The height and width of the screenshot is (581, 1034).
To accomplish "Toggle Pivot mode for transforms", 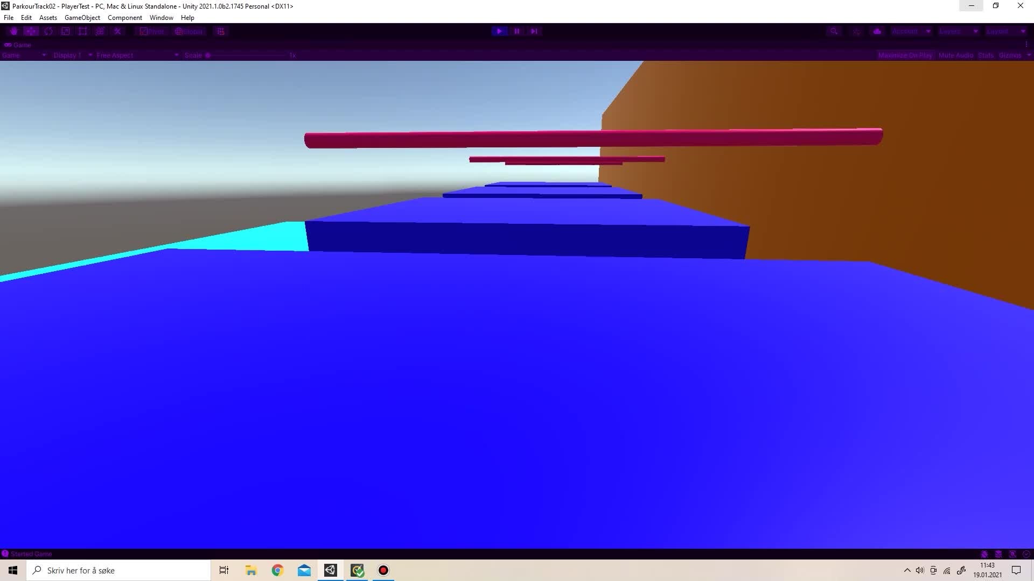I will coord(151,31).
